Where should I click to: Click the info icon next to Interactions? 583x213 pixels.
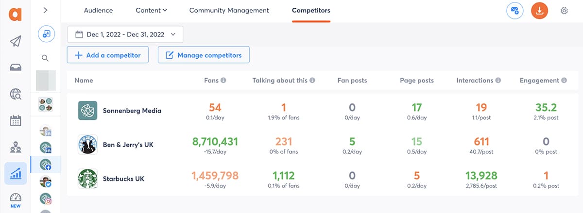point(498,81)
